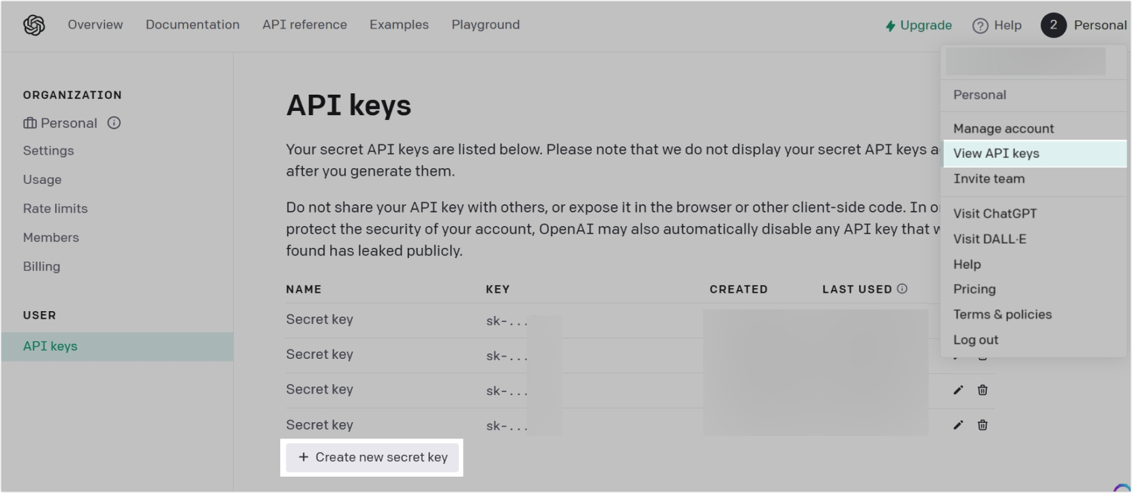The width and height of the screenshot is (1132, 493).
Task: Click trash icon on the fourth secret key
Action: click(983, 426)
